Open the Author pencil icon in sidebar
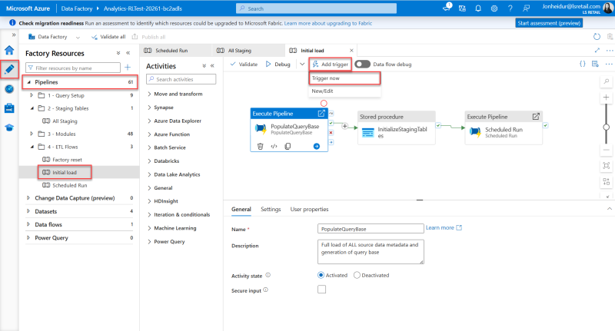 9,68
